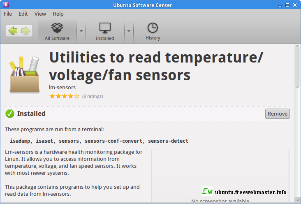
Task: Expand the Installed dropdown arrow
Action: coord(129,31)
